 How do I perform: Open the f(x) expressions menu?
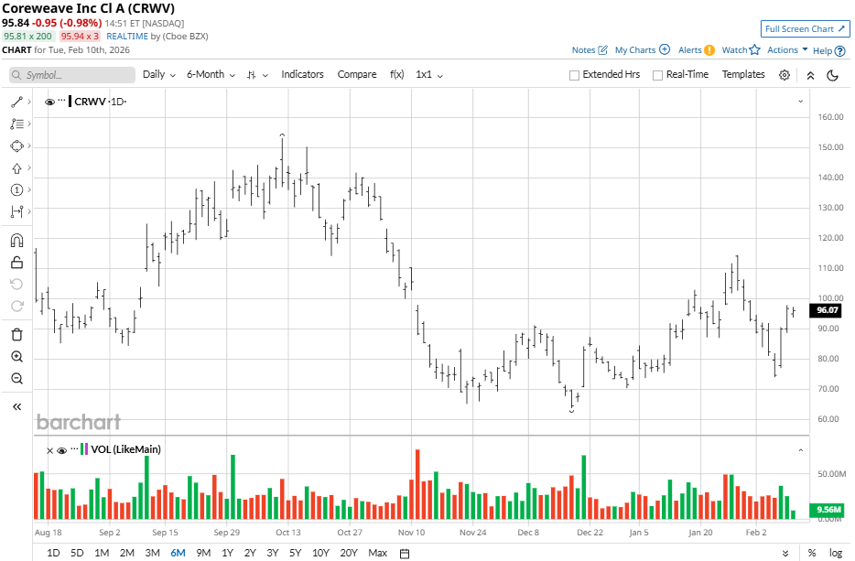pos(397,75)
